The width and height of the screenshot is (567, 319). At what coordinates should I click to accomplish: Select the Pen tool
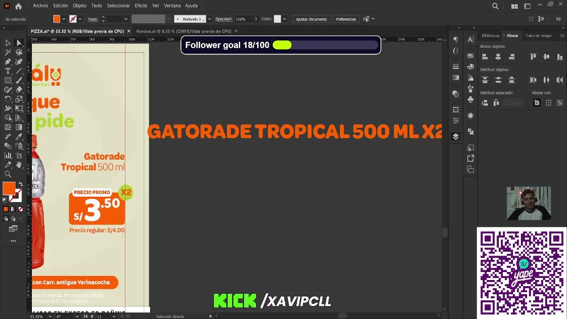tap(8, 62)
